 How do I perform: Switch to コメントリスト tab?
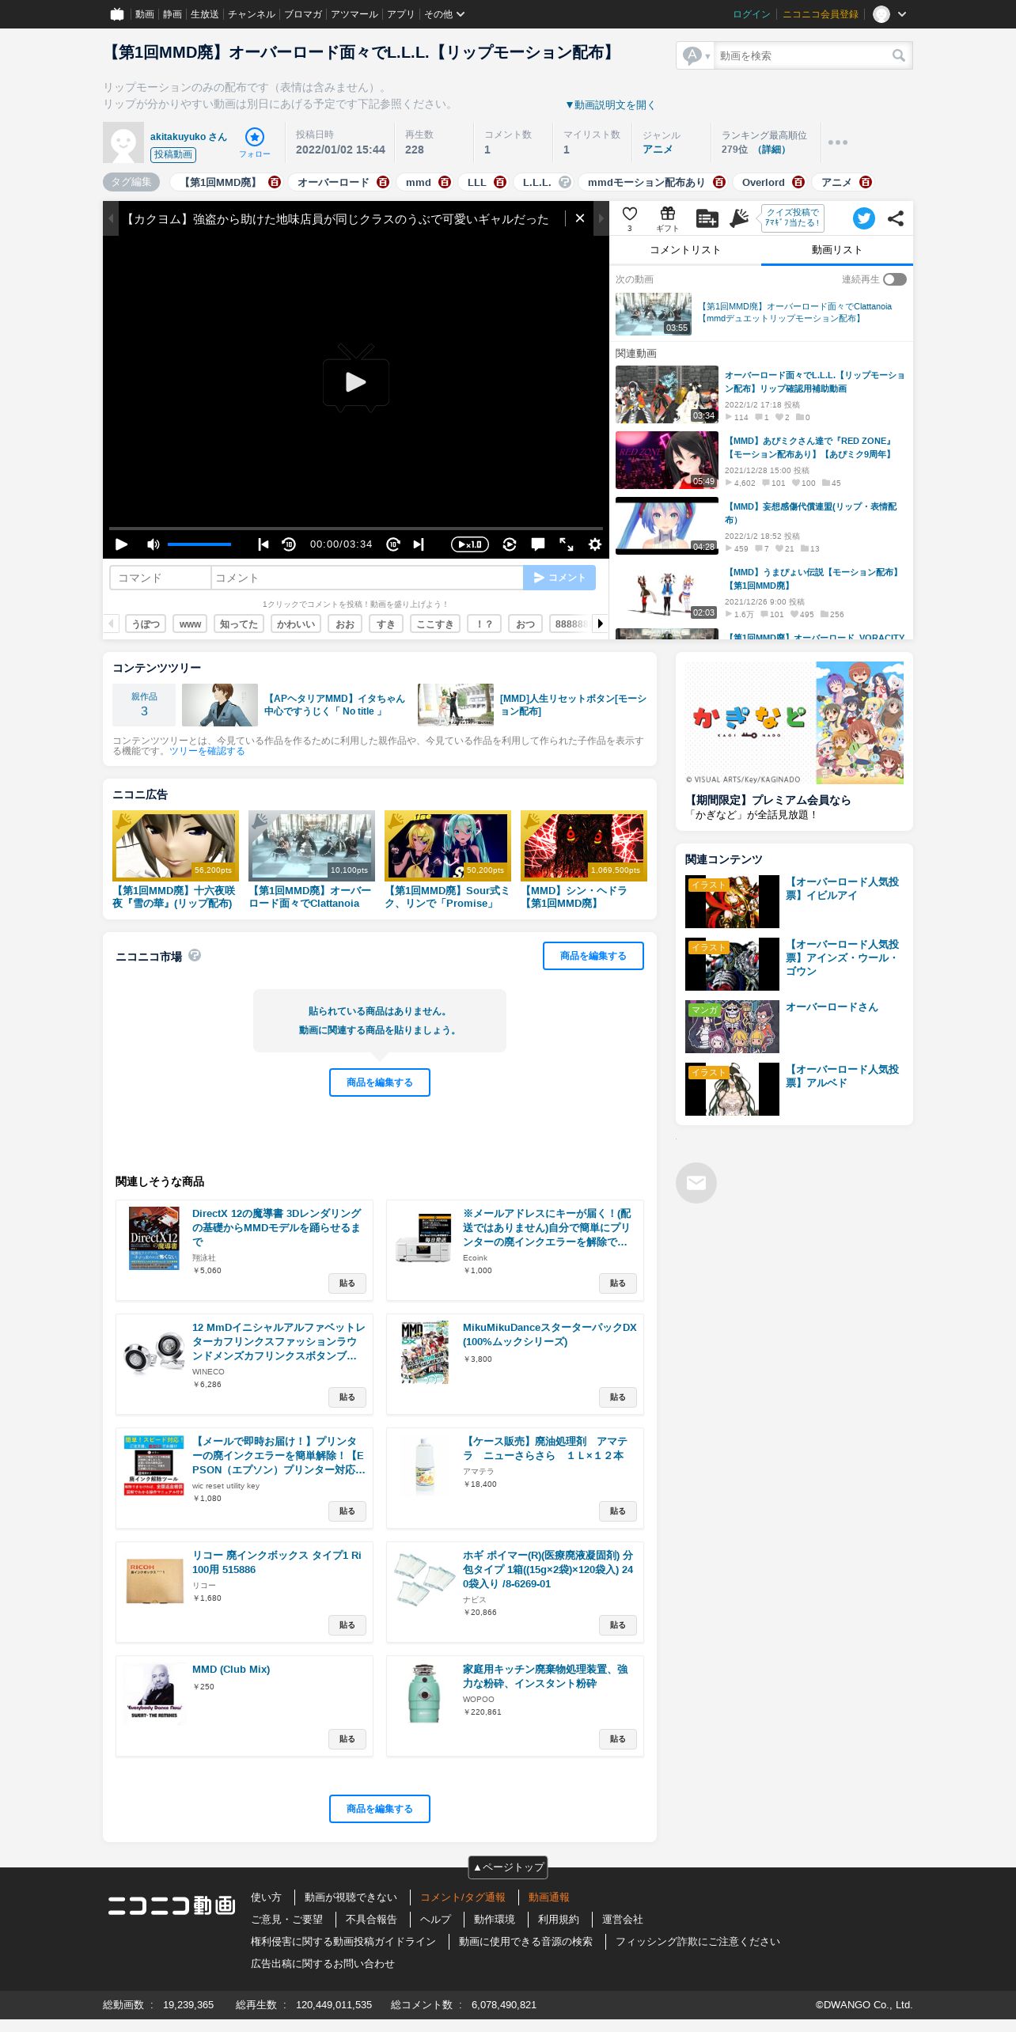coord(685,250)
